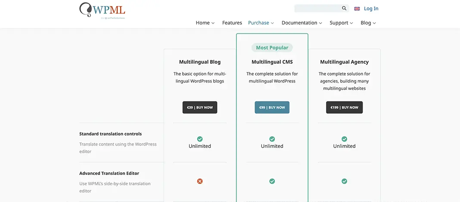Click the Most Popular badge
This screenshot has height=202, width=460.
click(x=272, y=47)
